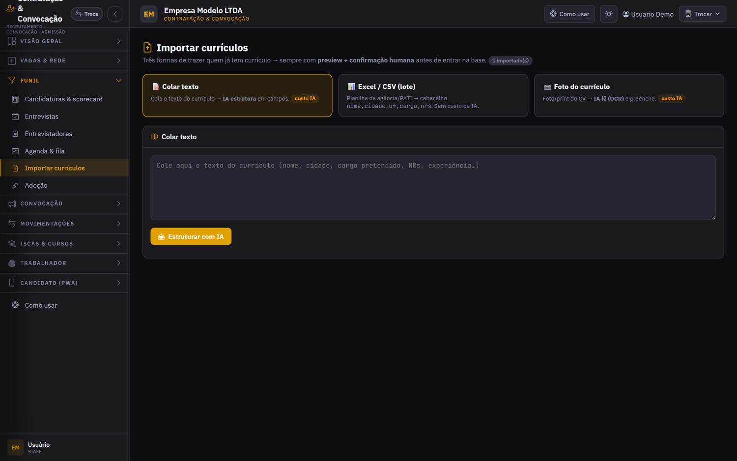The width and height of the screenshot is (737, 461).
Task: Open the Trocar dropdown in header
Action: pyautogui.click(x=702, y=14)
